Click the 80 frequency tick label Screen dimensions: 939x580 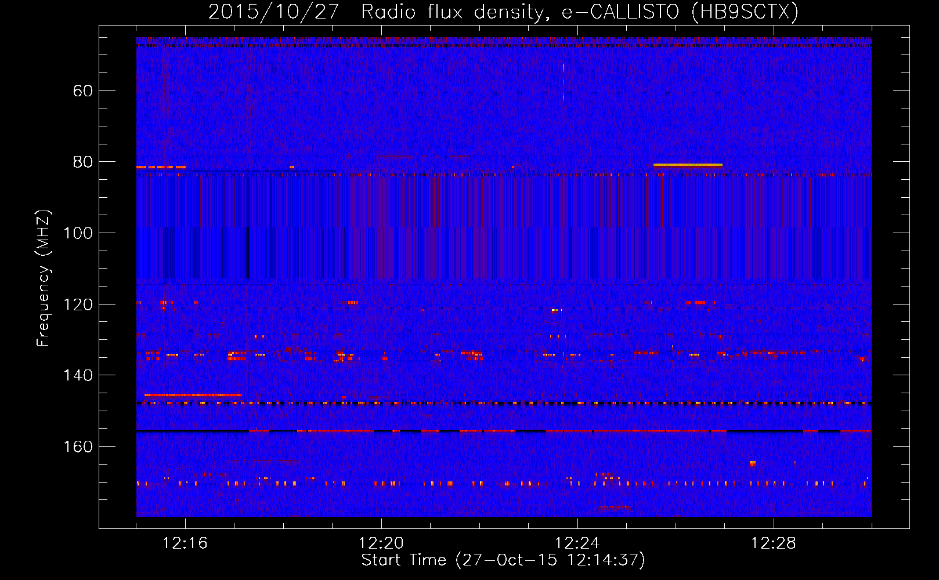point(83,162)
